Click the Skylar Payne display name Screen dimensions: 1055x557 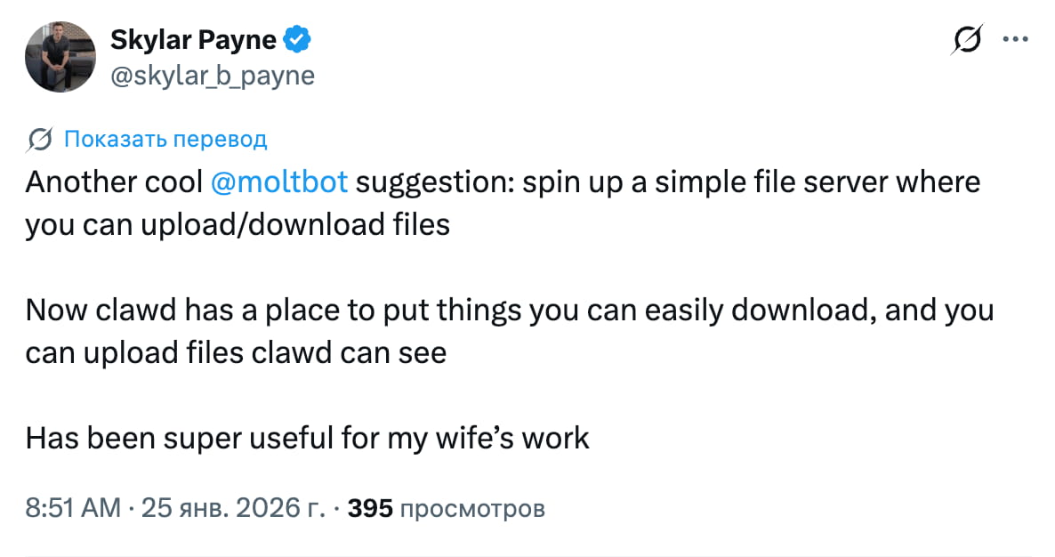(194, 40)
